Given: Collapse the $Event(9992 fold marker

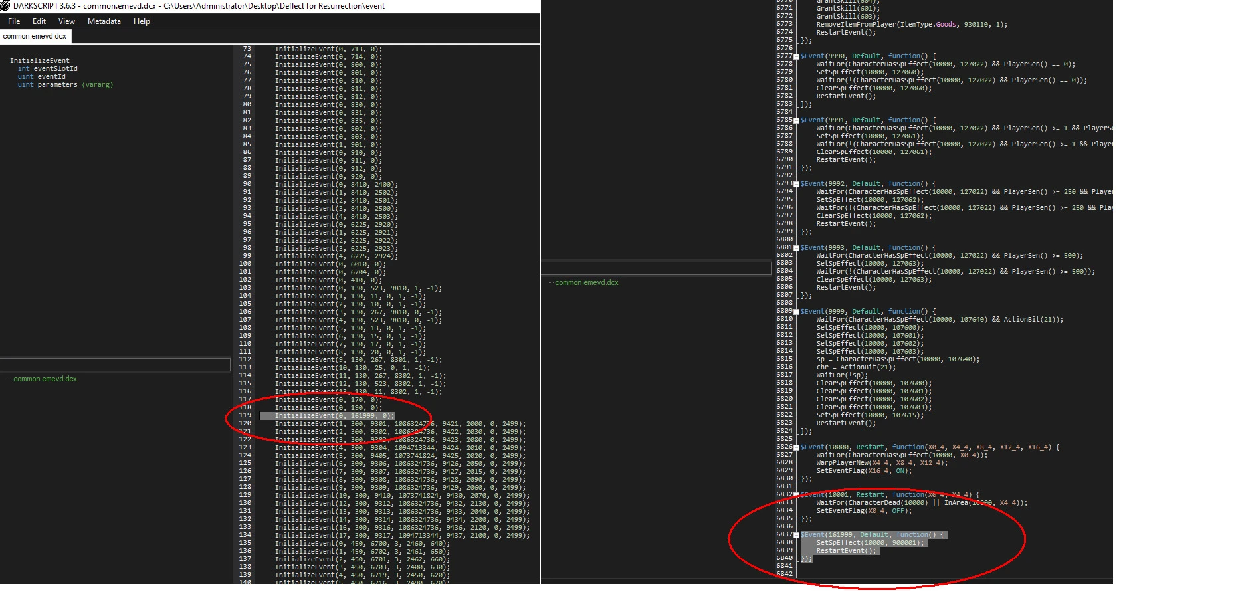Looking at the screenshot, I should [x=796, y=184].
